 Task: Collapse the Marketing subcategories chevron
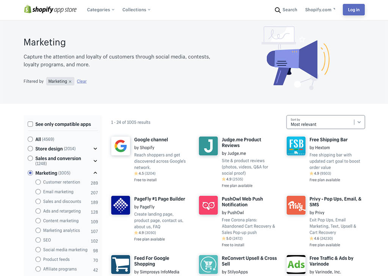[x=95, y=173]
